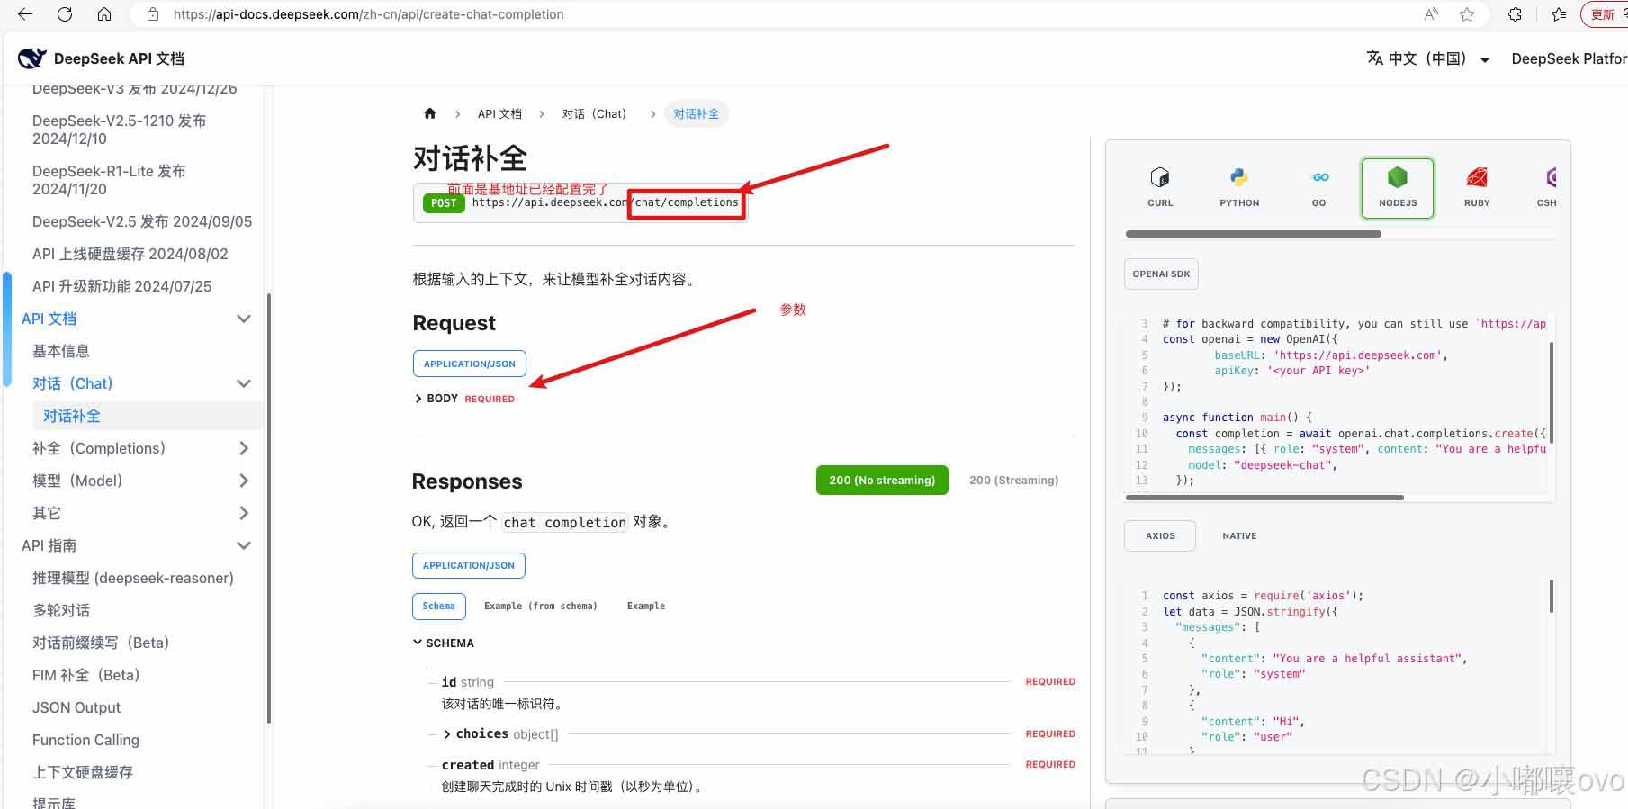The image size is (1628, 809).
Task: Open 基本信息 in the sidebar
Action: pos(61,351)
